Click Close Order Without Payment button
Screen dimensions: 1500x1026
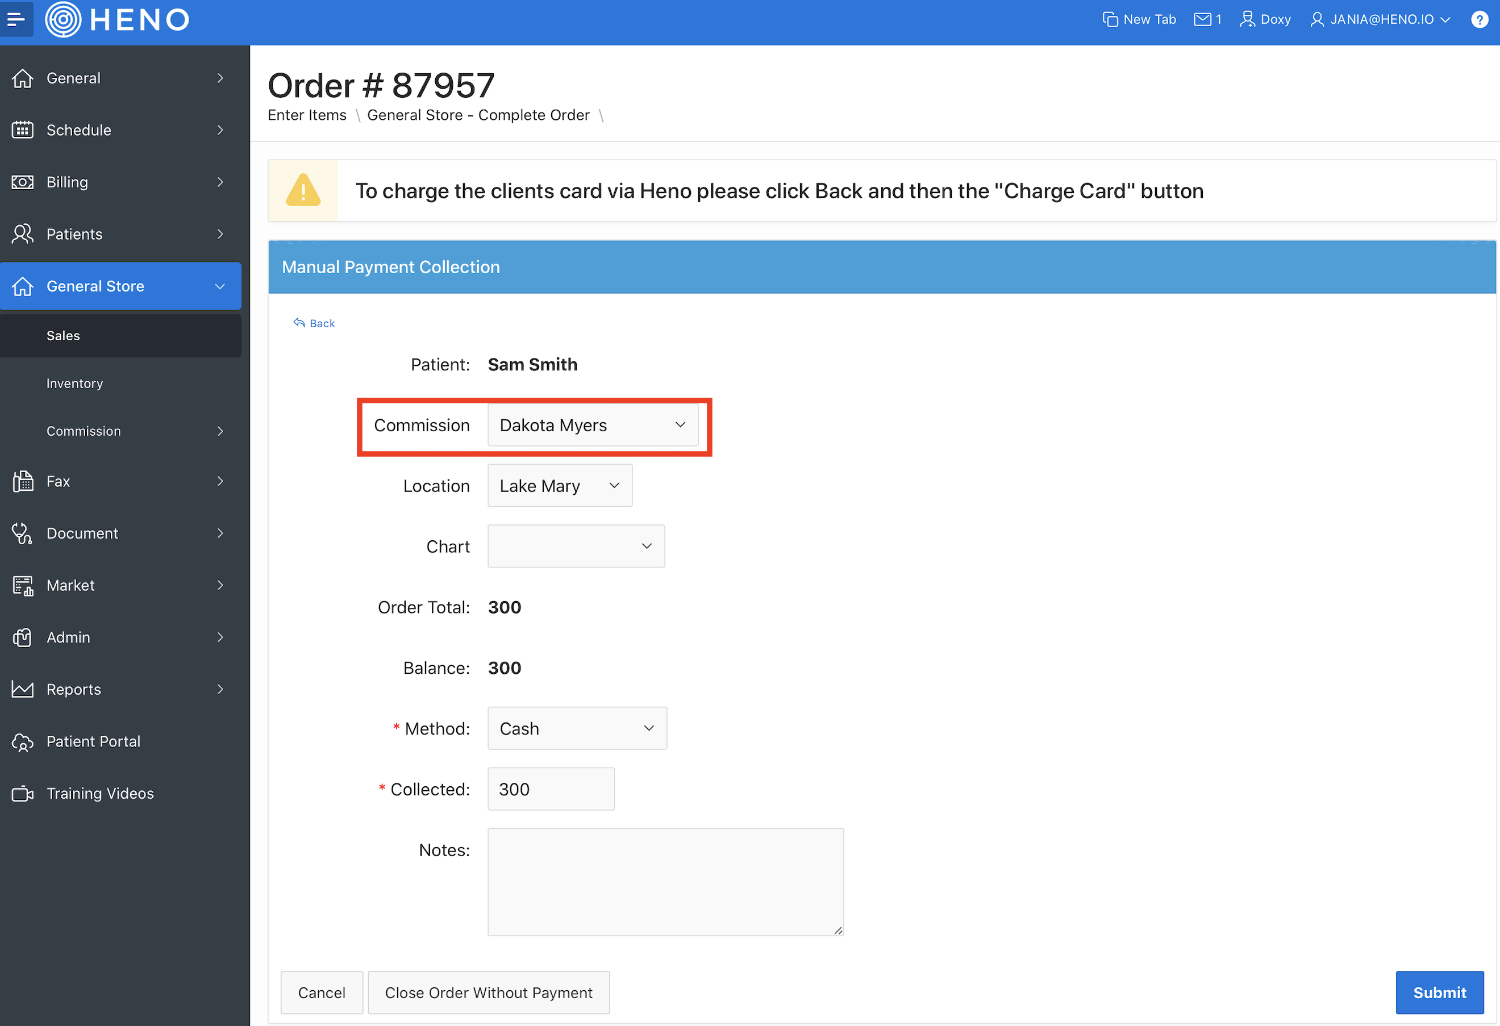point(488,992)
